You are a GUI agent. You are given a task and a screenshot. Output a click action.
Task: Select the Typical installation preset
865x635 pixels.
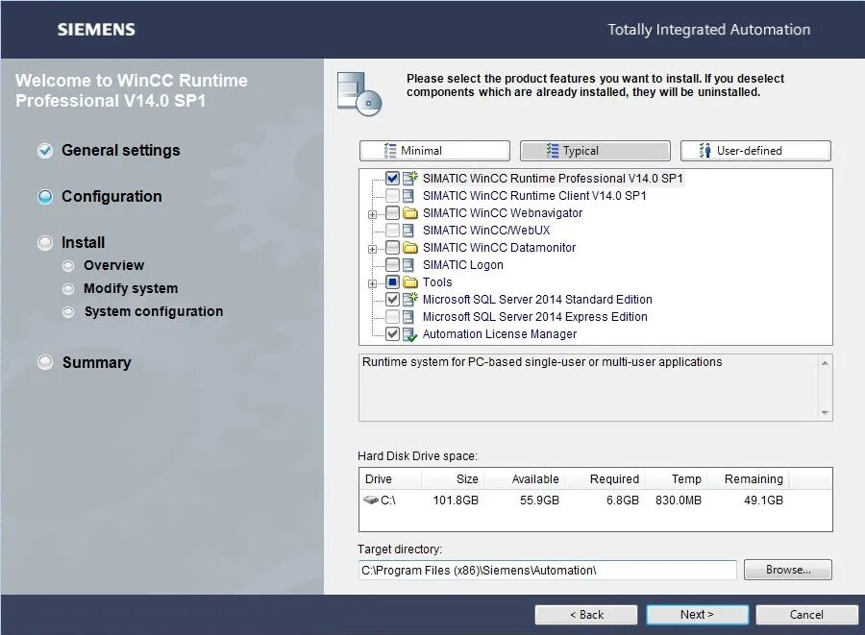595,151
